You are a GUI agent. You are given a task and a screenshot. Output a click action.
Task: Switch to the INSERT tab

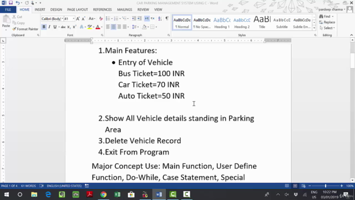pos(40,9)
